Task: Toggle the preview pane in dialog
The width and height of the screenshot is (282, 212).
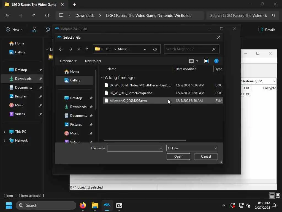Action: click(x=207, y=61)
